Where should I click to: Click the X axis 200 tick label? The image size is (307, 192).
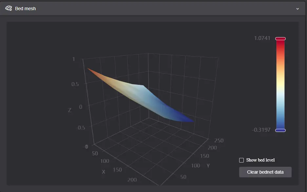[132, 180]
